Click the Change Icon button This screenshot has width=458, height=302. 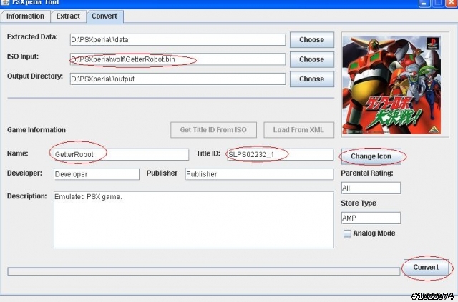[371, 156]
